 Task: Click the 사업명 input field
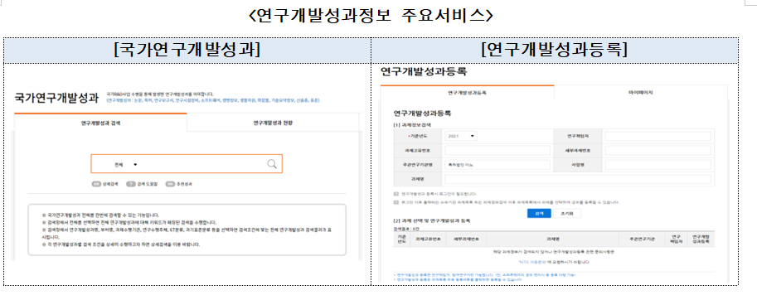point(658,164)
